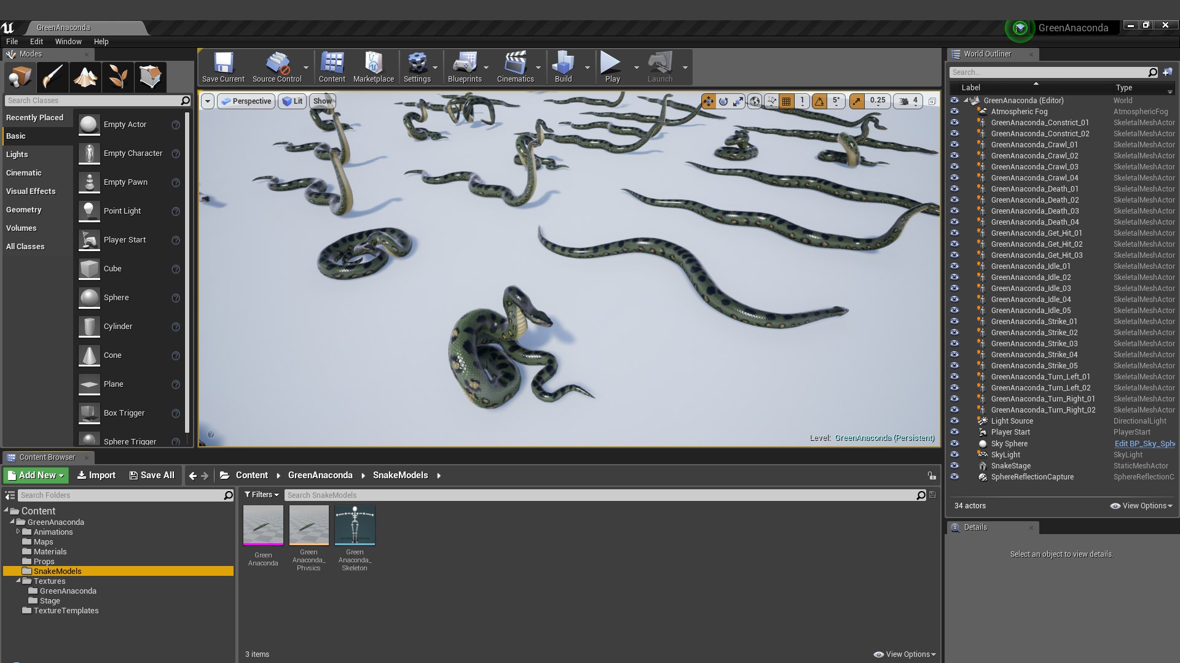Toggle visibility of SnakeStage actor
Screen dimensions: 1180x663
[x=954, y=466]
